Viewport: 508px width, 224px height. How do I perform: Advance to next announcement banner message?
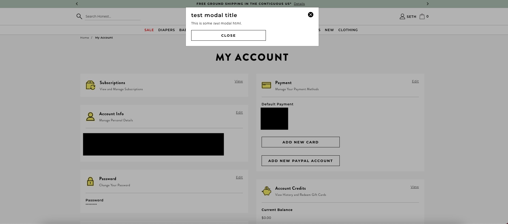point(427,4)
